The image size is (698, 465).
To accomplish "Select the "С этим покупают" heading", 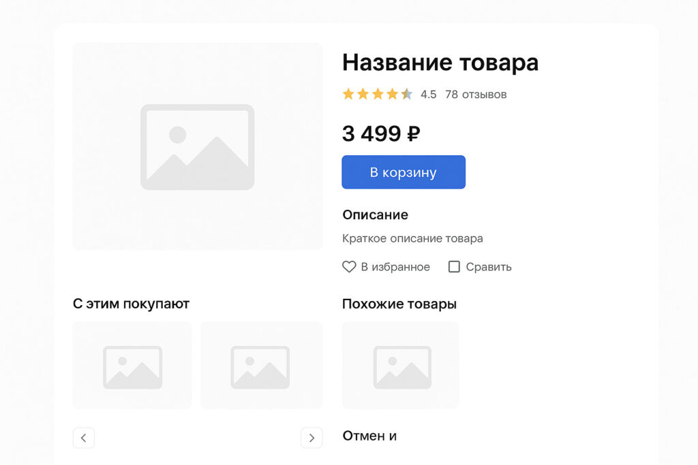I will (131, 304).
